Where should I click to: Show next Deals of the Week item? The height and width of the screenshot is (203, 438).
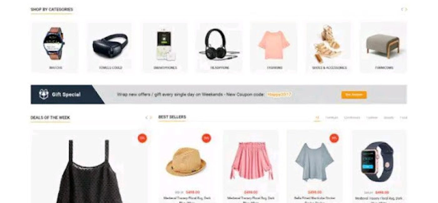(x=151, y=117)
